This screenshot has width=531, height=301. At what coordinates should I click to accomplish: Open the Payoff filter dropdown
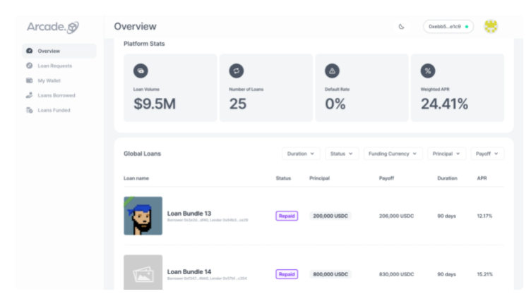point(487,154)
